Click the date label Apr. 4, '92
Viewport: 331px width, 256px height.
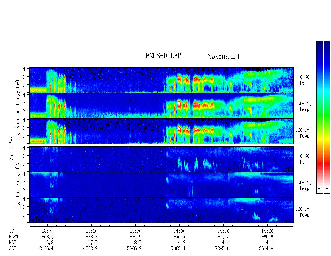pos(12,148)
